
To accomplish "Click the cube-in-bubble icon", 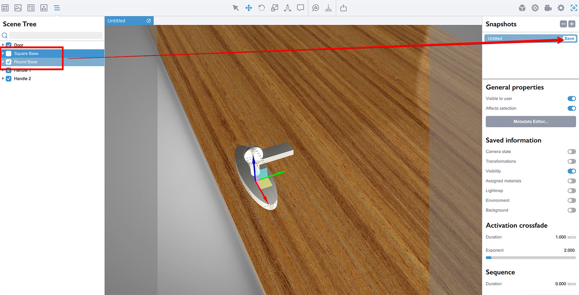I will click(316, 8).
